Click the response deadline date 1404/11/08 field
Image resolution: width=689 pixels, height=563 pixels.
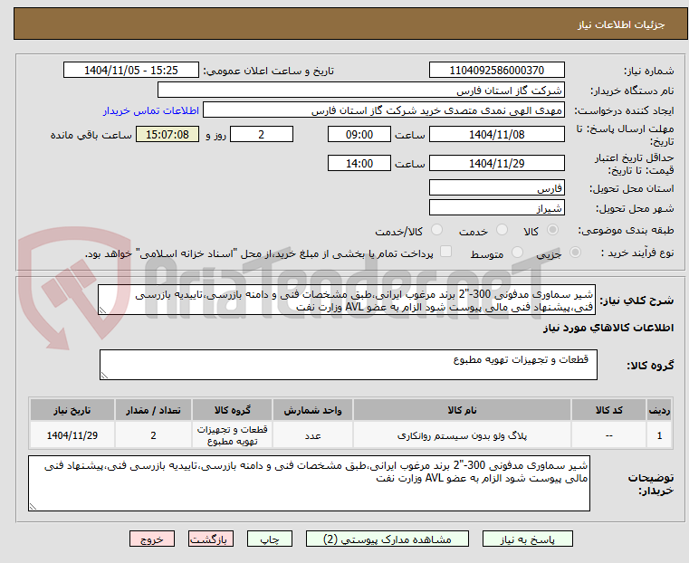click(496, 134)
